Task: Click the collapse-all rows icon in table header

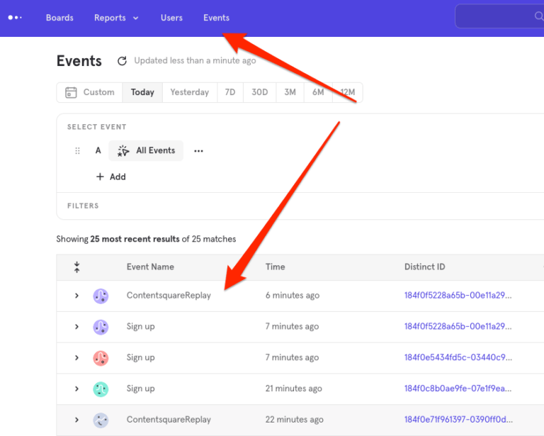Action: 76,267
